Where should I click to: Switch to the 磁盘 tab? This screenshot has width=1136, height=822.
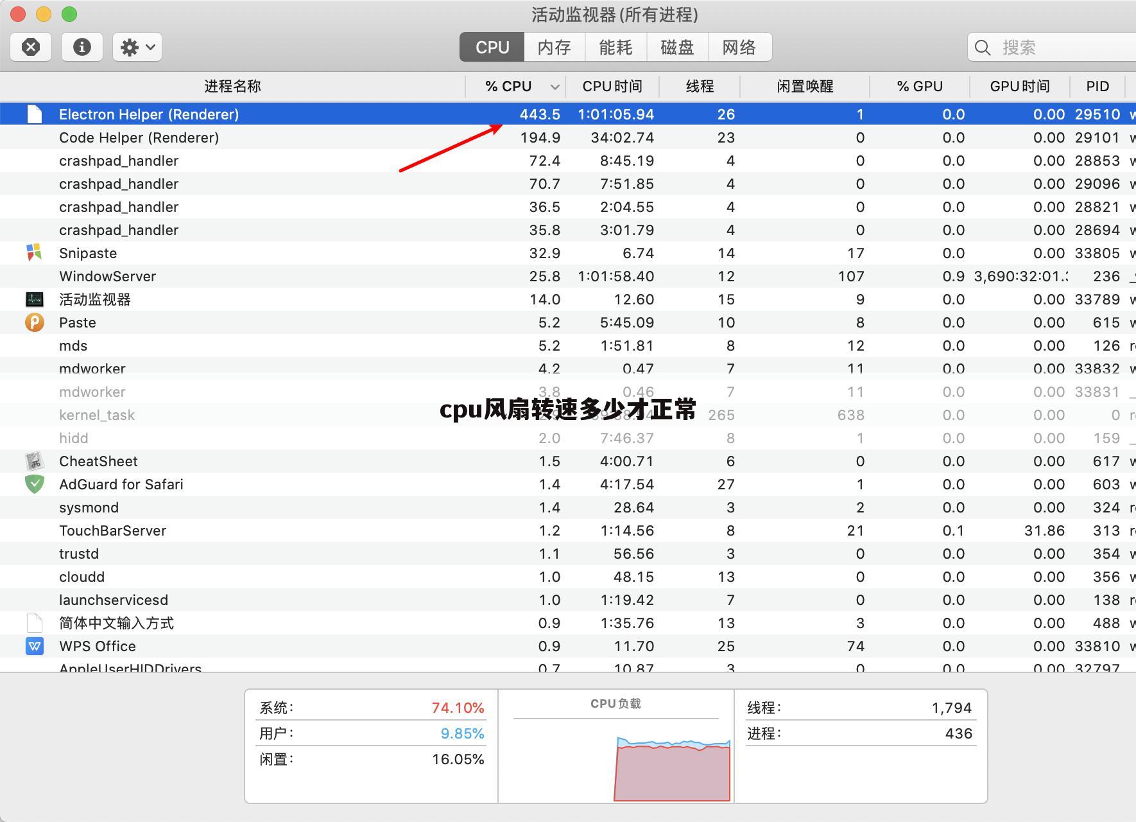(678, 47)
